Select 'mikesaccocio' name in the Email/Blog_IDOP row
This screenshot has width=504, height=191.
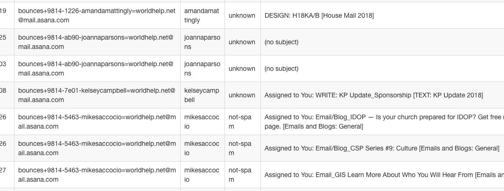pos(202,122)
